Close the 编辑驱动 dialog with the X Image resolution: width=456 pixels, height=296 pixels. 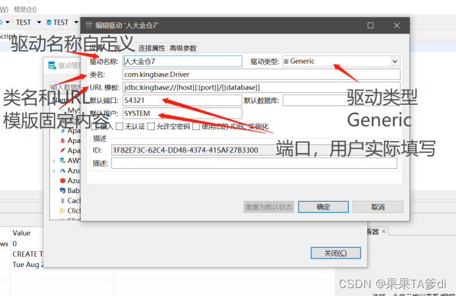(x=397, y=25)
